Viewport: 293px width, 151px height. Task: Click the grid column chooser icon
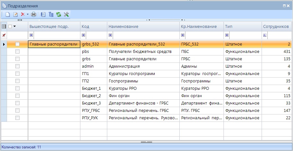point(4,27)
